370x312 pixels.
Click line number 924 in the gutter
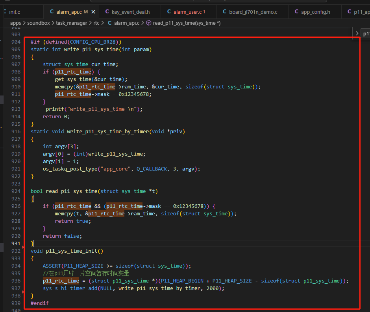16,191
